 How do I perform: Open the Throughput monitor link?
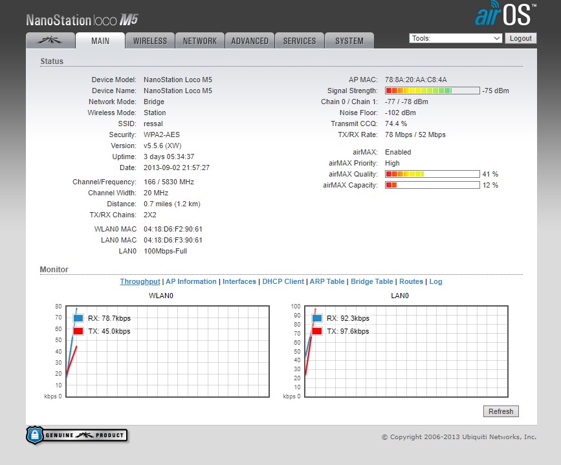point(140,281)
